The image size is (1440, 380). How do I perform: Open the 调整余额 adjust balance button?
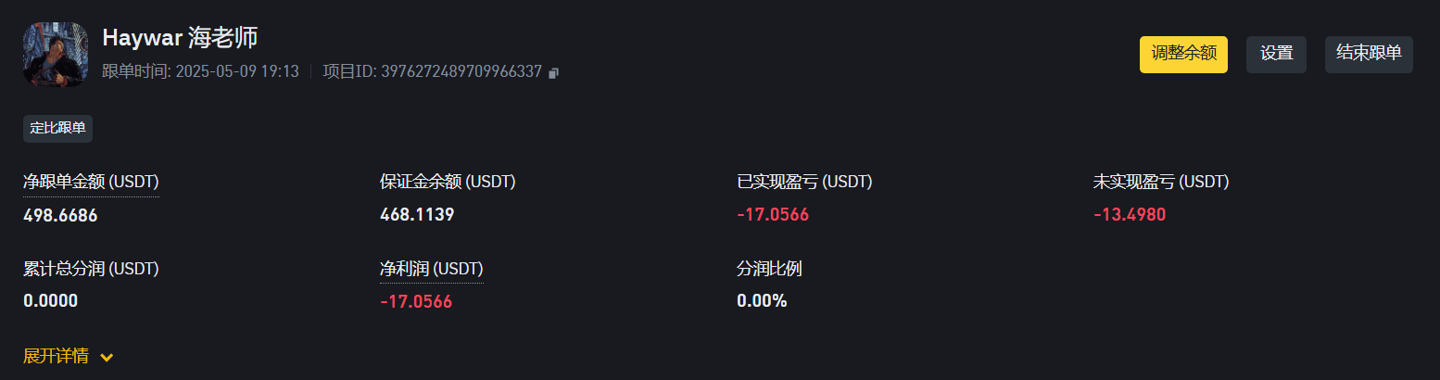coord(1183,54)
